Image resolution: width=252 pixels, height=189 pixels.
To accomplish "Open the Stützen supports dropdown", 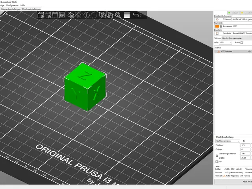I will click(x=237, y=39).
